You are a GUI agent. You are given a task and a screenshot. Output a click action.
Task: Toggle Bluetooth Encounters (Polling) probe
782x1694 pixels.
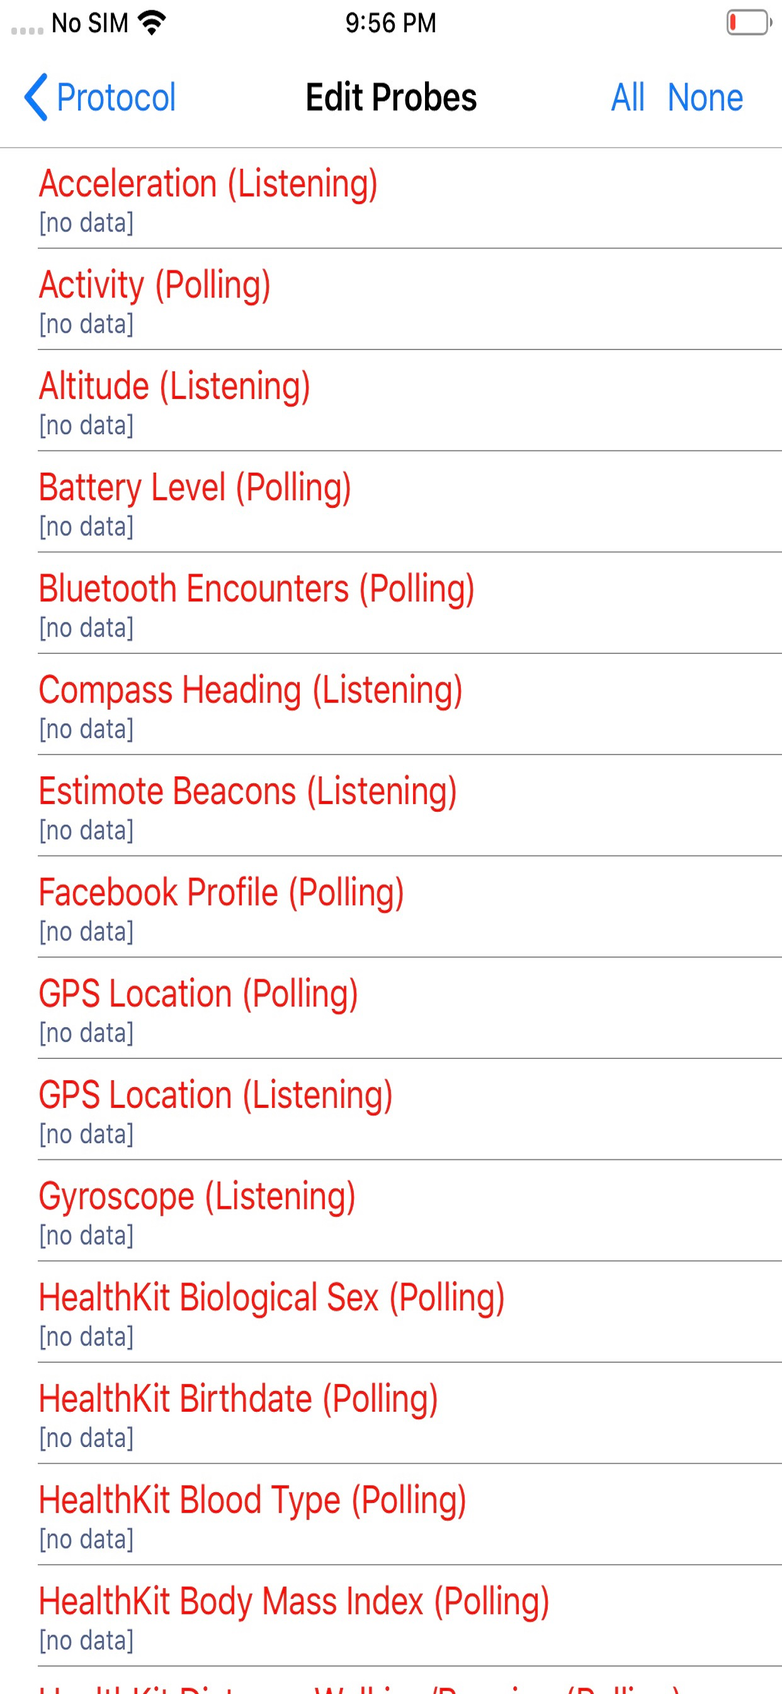[391, 604]
